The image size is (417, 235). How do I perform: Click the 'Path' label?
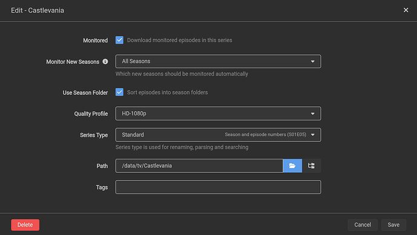pyautogui.click(x=102, y=166)
